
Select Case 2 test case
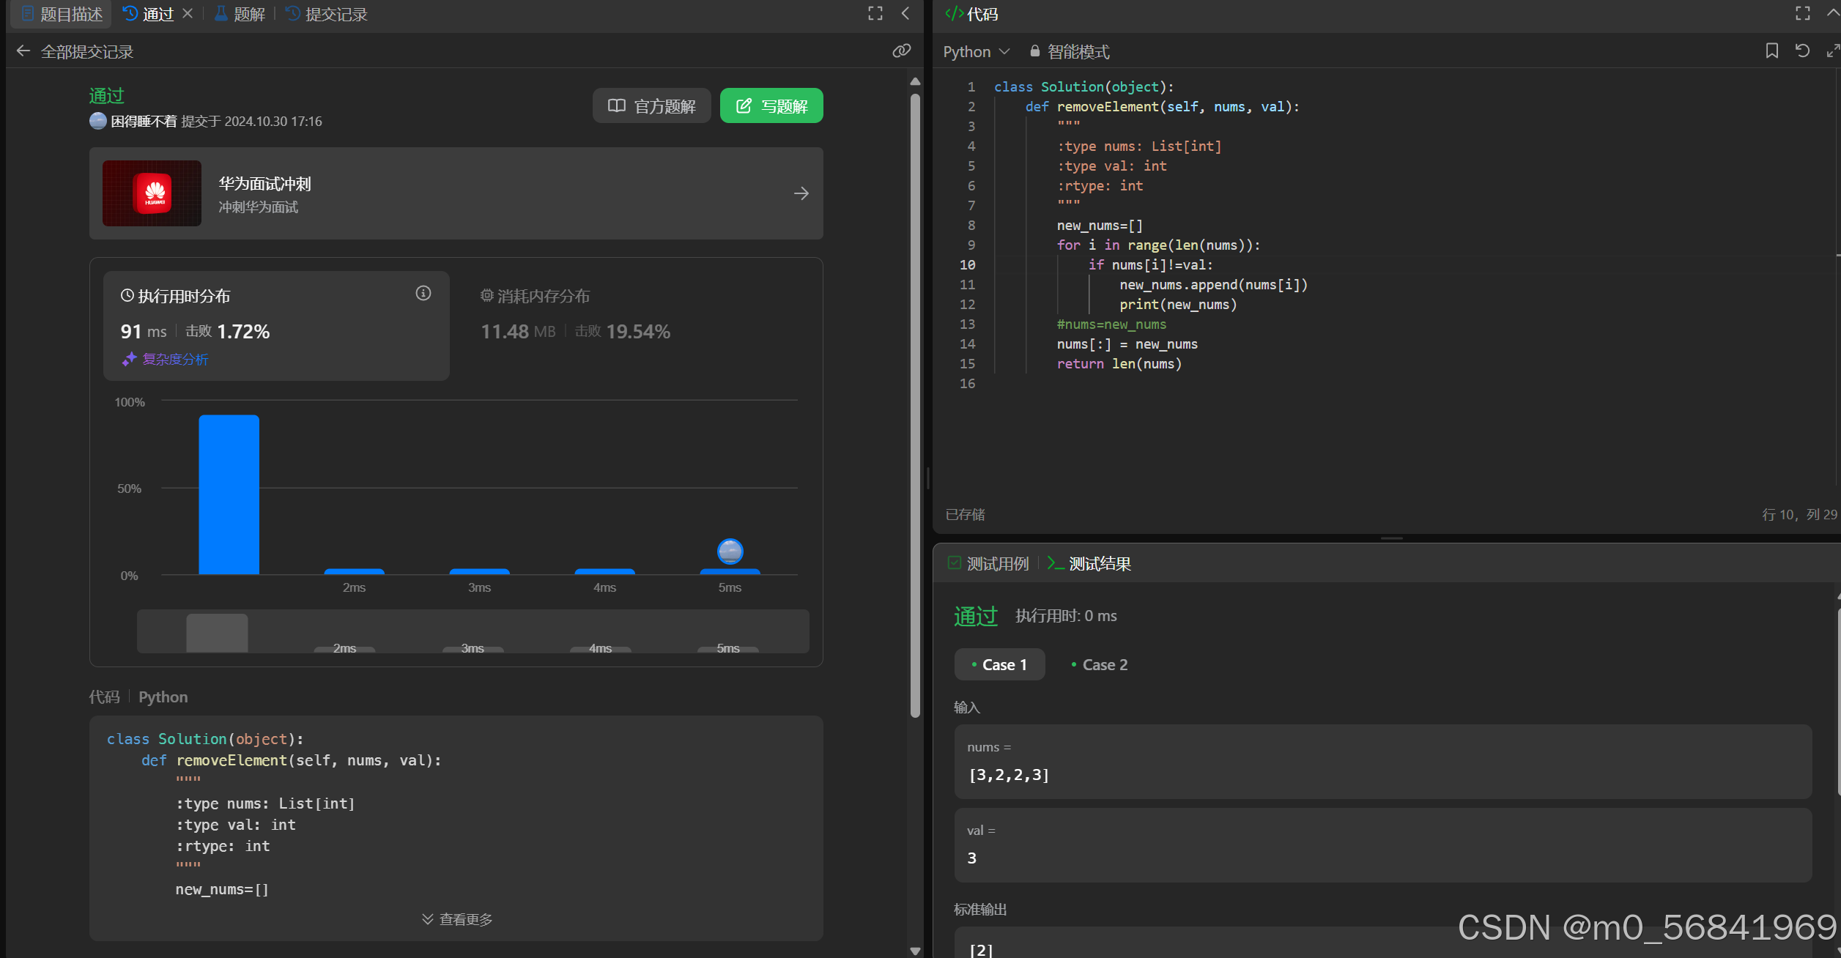pyautogui.click(x=1099, y=665)
